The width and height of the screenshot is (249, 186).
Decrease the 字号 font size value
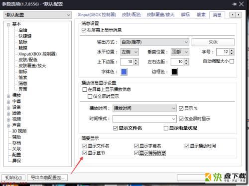click(x=232, y=54)
